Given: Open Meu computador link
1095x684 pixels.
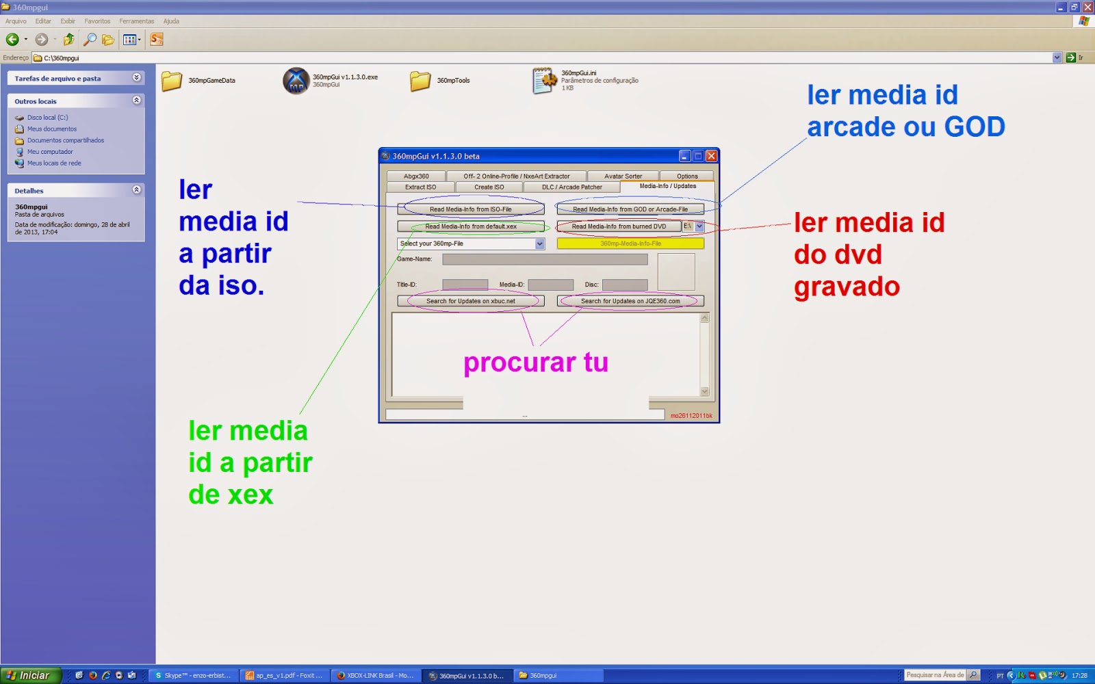Looking at the screenshot, I should pyautogui.click(x=50, y=152).
